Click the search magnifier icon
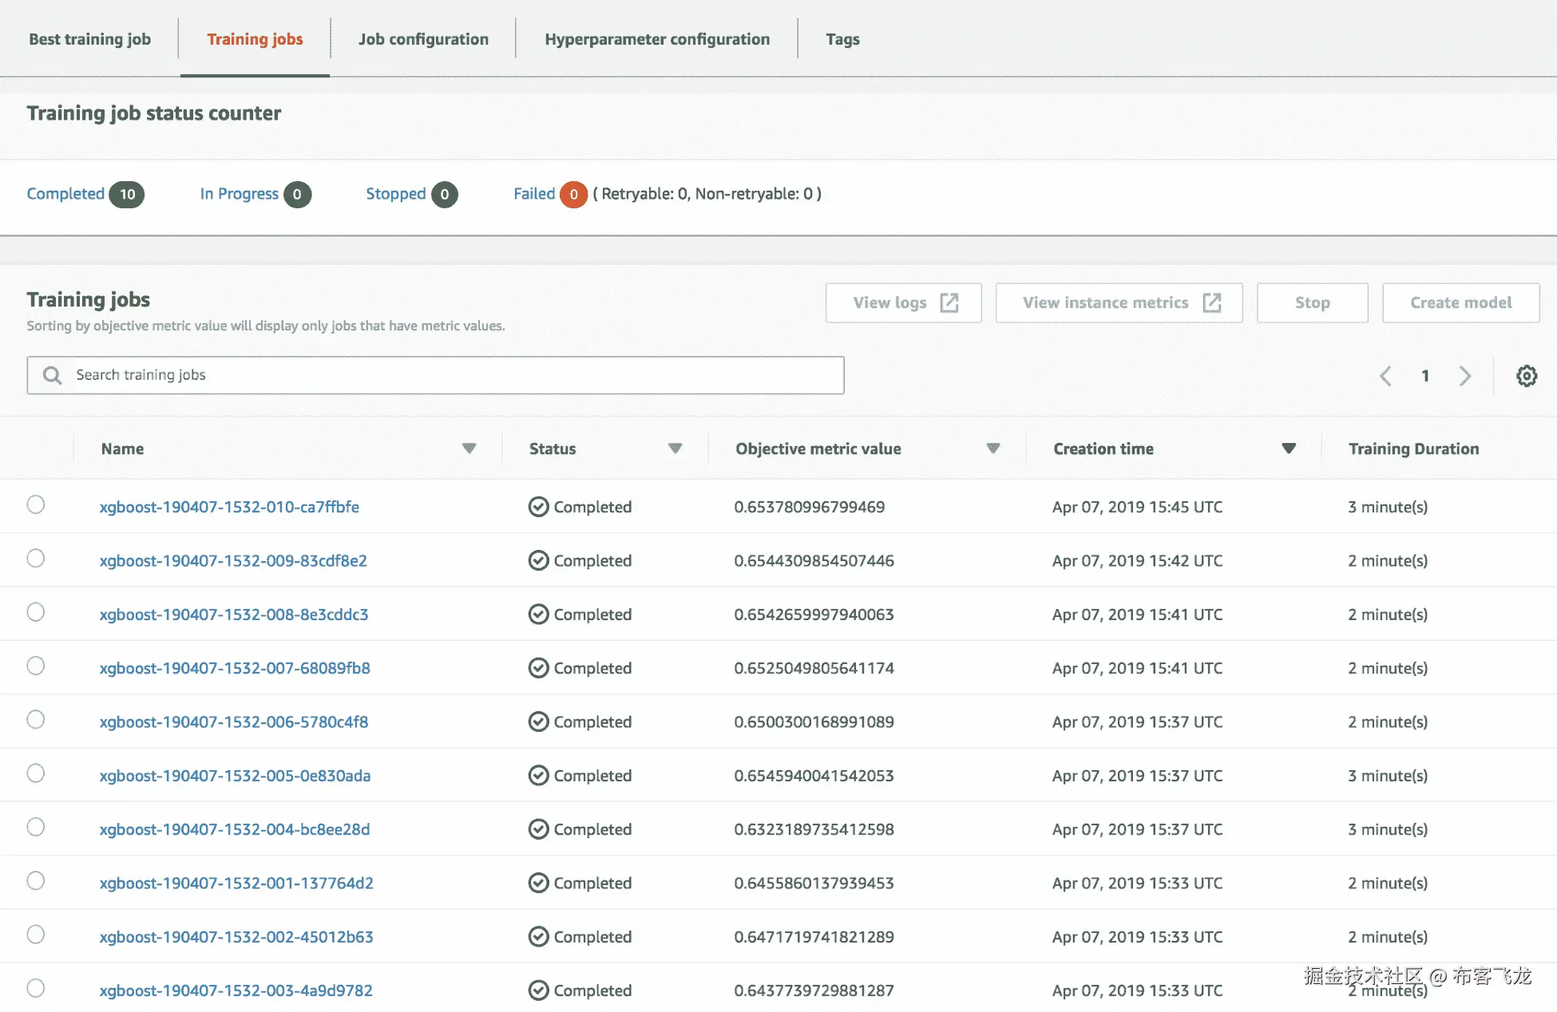This screenshot has height=1012, width=1557. coord(52,375)
